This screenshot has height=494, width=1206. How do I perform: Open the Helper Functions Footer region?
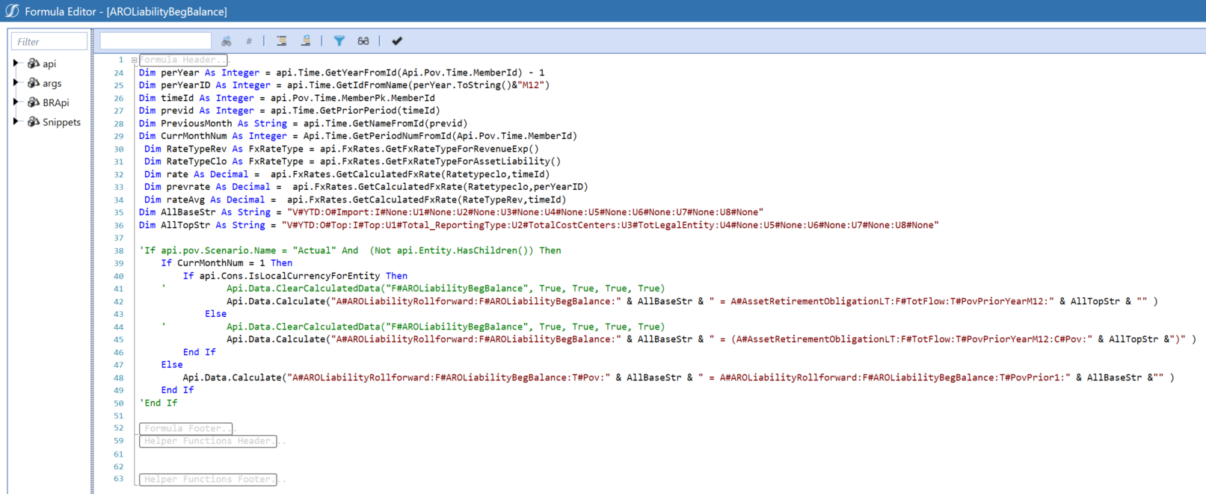[207, 479]
